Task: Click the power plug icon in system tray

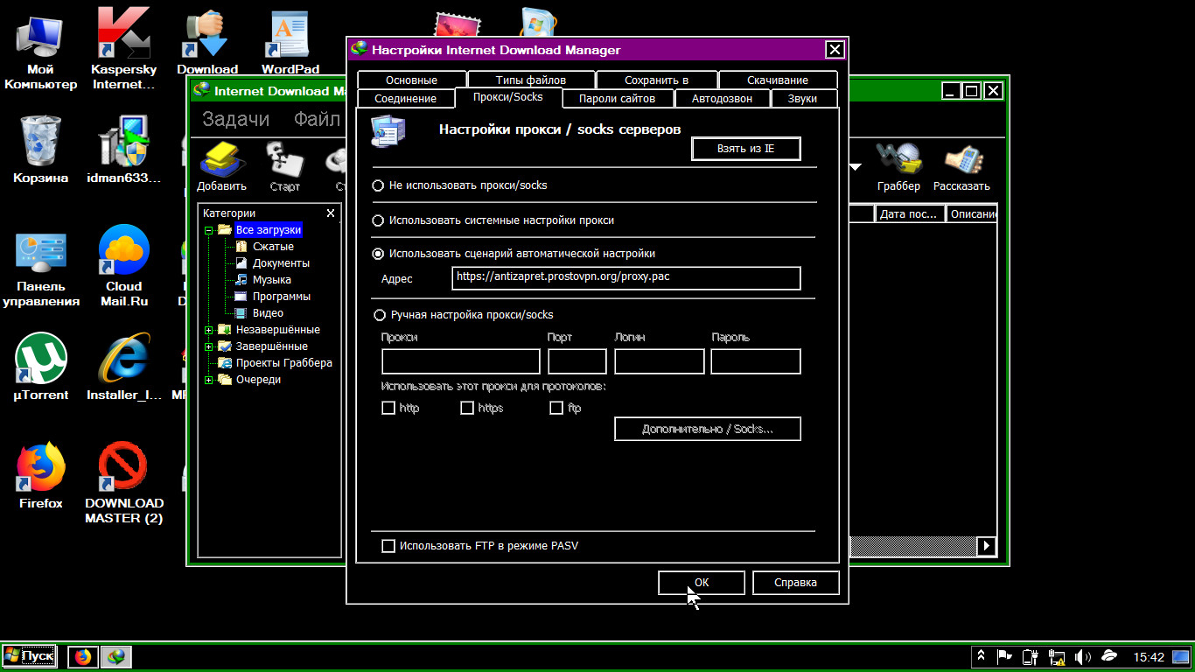Action: pos(1031,656)
